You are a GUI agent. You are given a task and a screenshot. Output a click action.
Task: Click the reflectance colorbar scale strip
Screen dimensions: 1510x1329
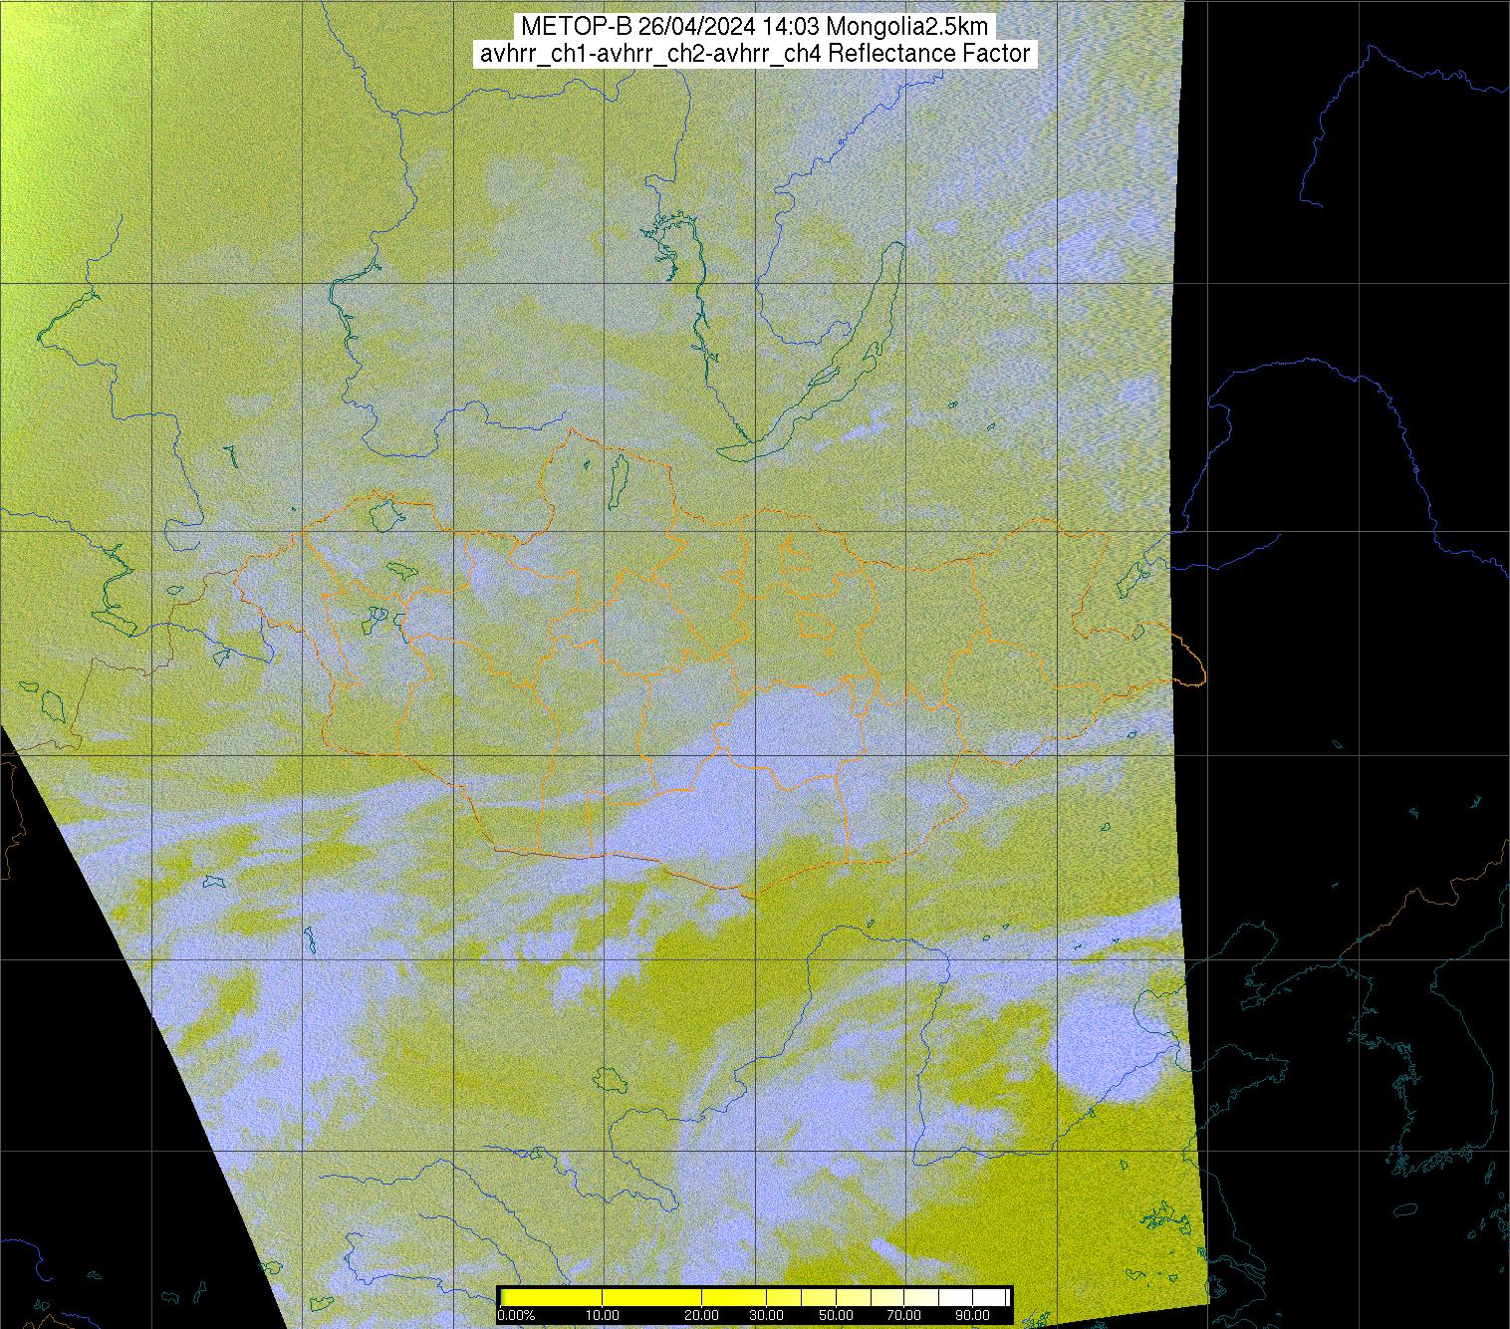click(754, 1297)
